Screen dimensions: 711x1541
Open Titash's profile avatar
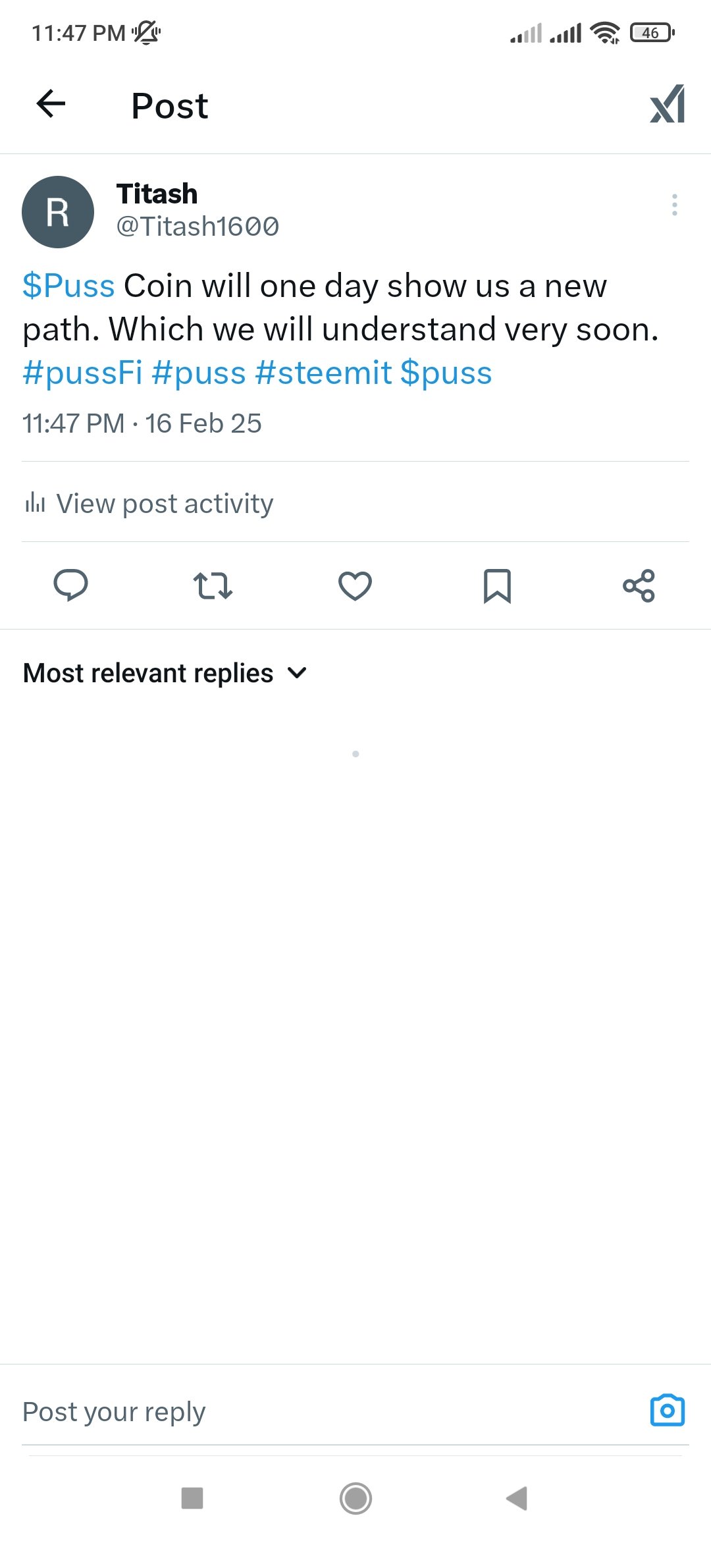click(x=58, y=212)
